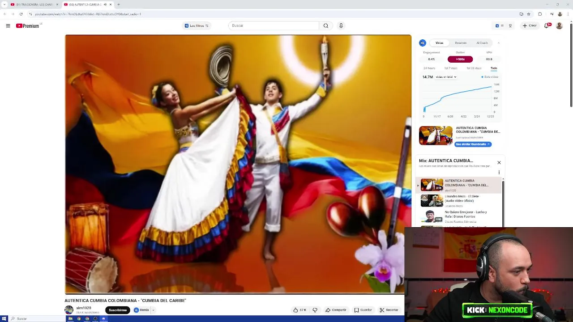Click the IQ logo in stats panel
The height and width of the screenshot is (322, 573).
point(422,43)
